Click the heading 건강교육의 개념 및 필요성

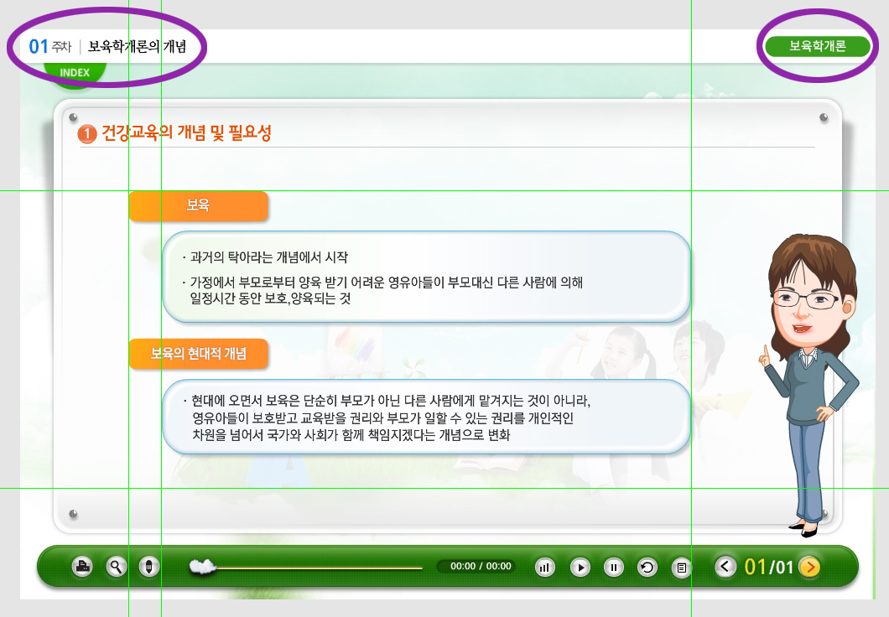coord(186,132)
